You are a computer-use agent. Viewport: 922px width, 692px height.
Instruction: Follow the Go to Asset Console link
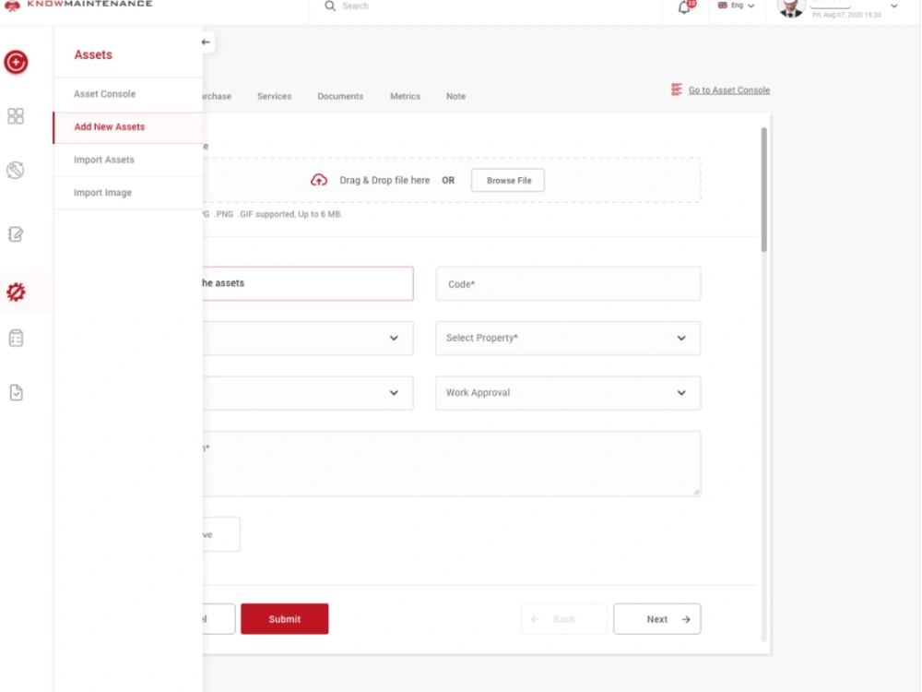point(729,90)
